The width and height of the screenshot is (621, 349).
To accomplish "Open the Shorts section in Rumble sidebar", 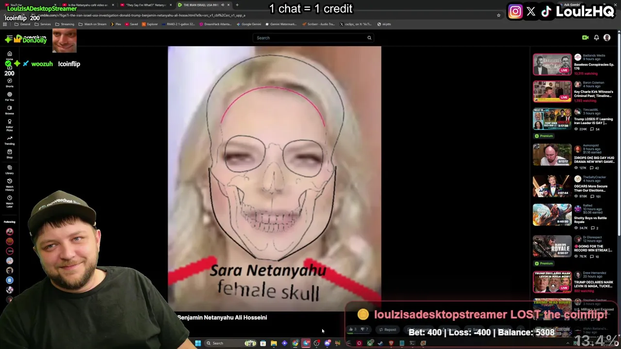I will tap(9, 83).
